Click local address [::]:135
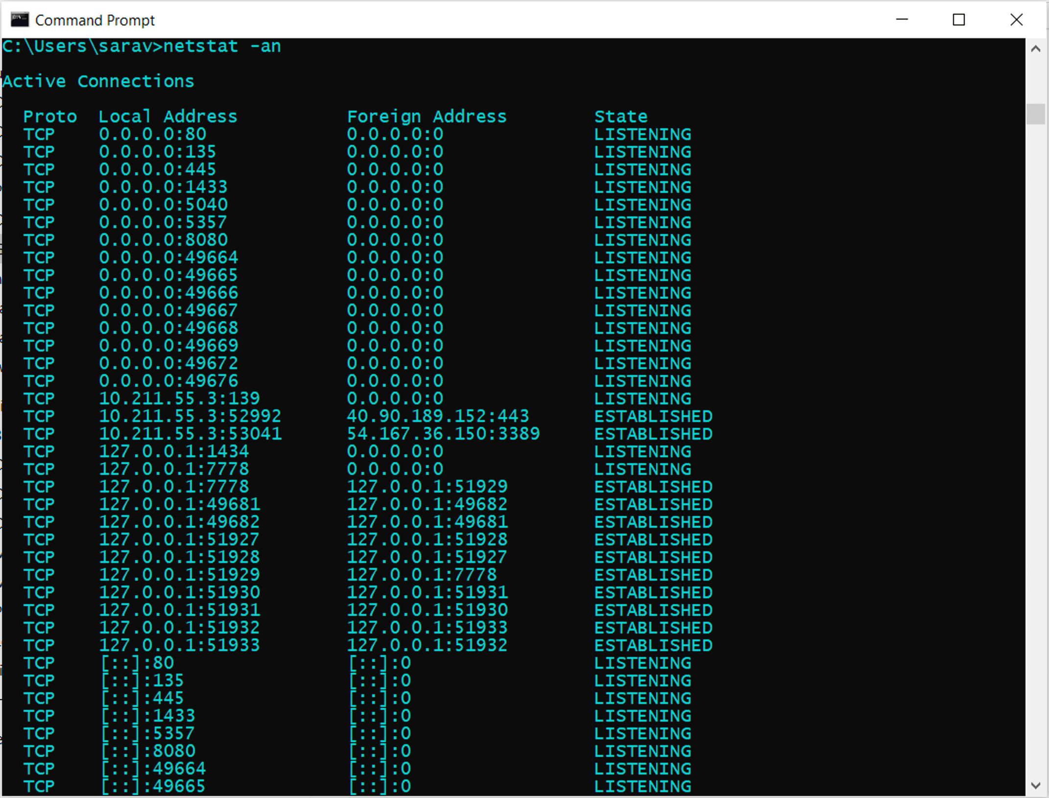The image size is (1049, 798). click(143, 681)
